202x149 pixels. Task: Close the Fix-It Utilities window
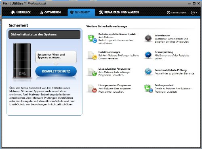(198, 3)
